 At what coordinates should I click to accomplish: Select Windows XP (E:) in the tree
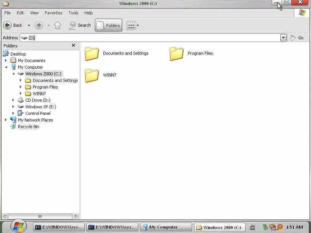point(41,107)
